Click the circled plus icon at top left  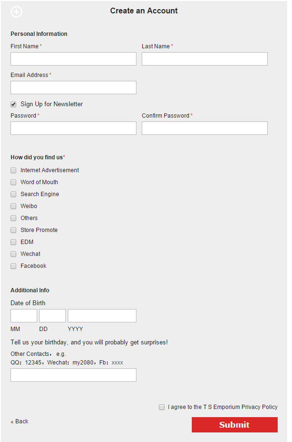coord(16,12)
